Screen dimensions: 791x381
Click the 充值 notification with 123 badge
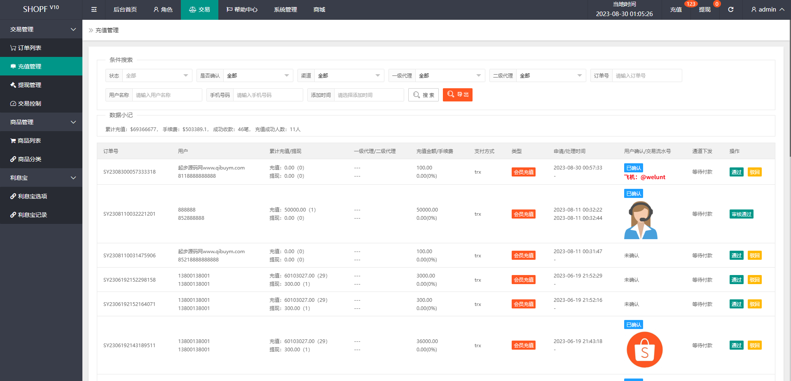pos(676,9)
